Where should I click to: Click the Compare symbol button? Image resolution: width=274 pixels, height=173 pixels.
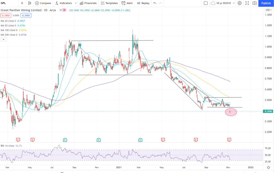(x=43, y=3)
